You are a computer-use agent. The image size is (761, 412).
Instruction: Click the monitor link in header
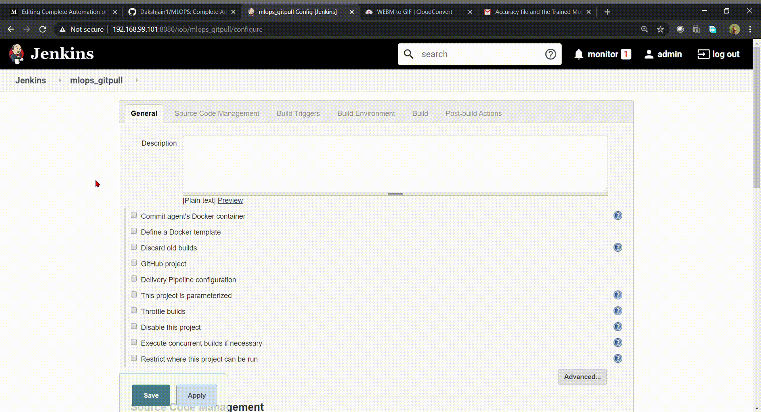(x=603, y=54)
